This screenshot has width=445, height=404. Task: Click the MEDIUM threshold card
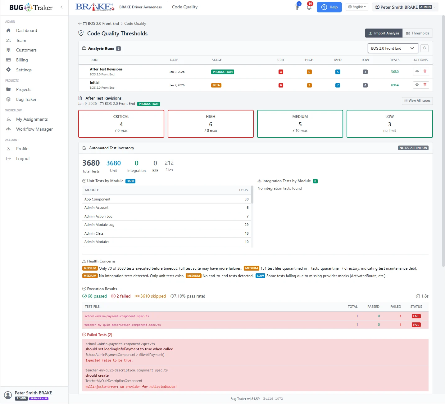pos(300,123)
